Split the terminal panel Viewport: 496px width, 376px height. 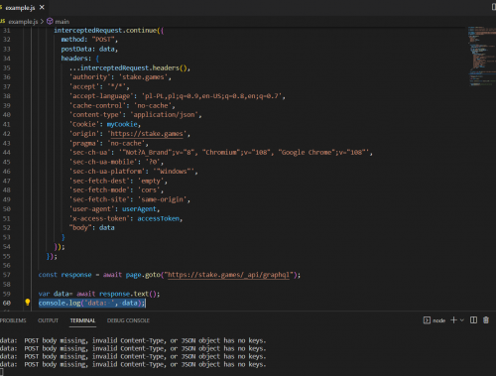click(x=473, y=319)
